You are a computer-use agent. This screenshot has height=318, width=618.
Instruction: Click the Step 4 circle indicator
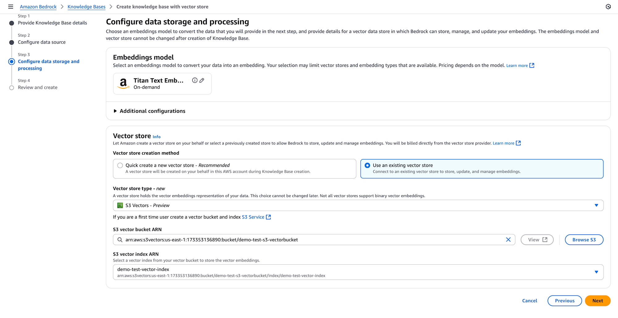(x=12, y=88)
